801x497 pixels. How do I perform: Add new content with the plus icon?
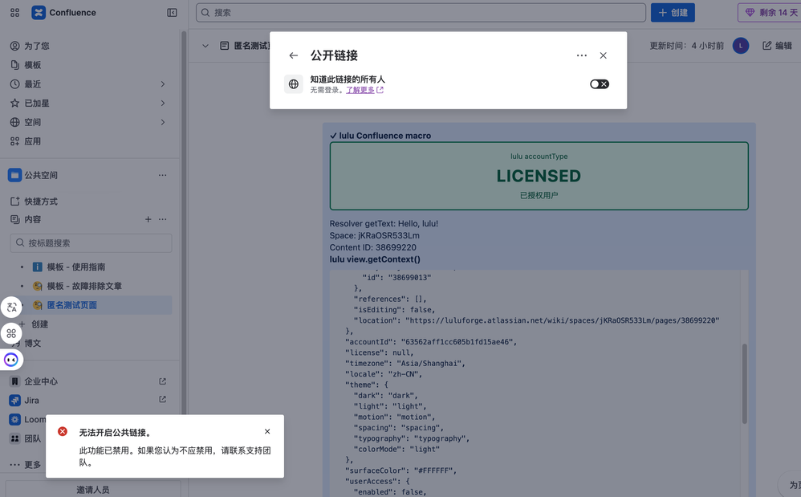(148, 219)
